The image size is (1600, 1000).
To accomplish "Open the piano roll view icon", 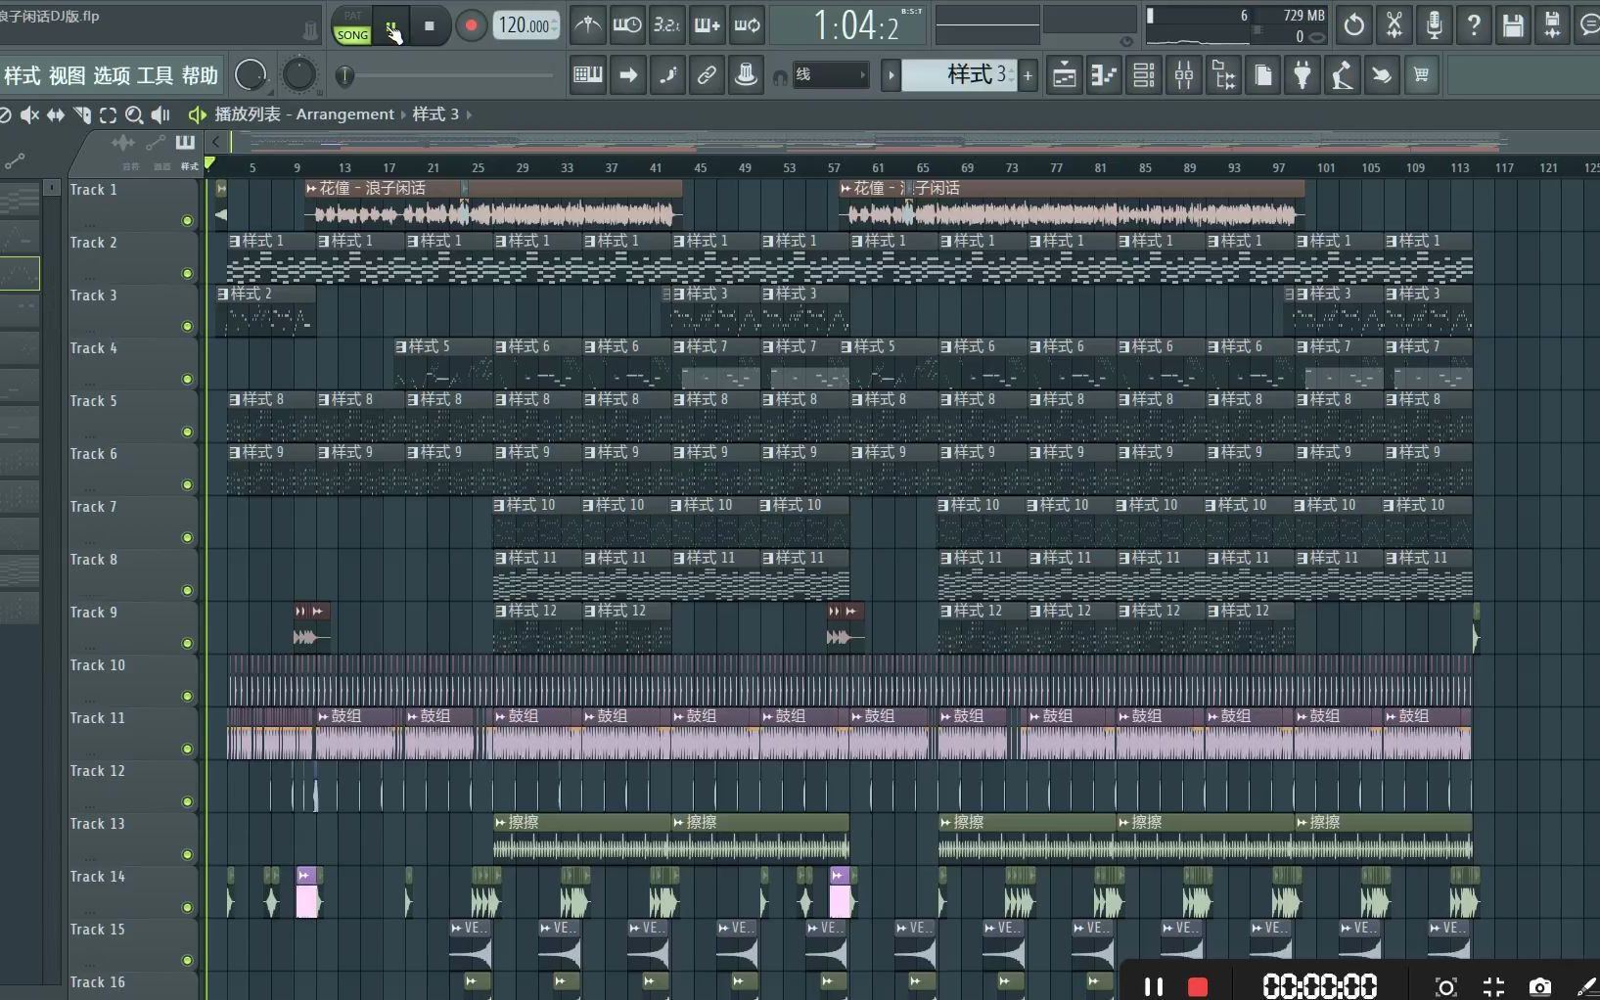I will [x=1104, y=75].
